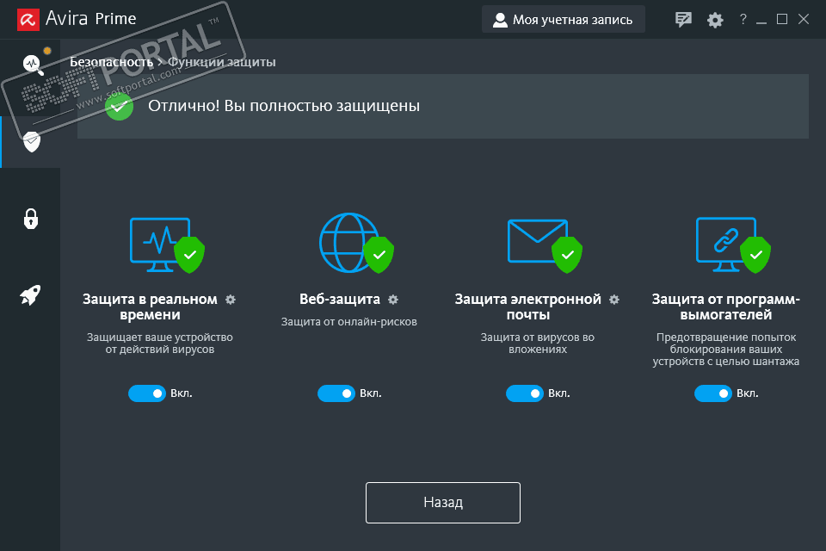
Task: Open the feedback chat icon
Action: [x=683, y=20]
